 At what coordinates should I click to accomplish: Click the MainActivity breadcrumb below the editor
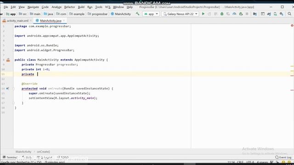(x=23, y=152)
